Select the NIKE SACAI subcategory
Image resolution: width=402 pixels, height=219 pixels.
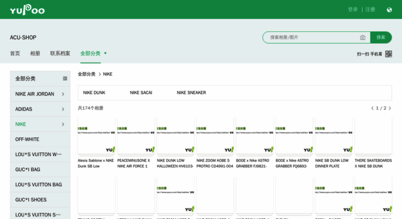click(141, 93)
